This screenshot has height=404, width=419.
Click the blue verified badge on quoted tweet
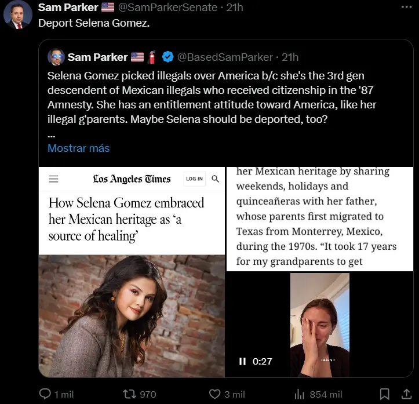click(x=167, y=57)
